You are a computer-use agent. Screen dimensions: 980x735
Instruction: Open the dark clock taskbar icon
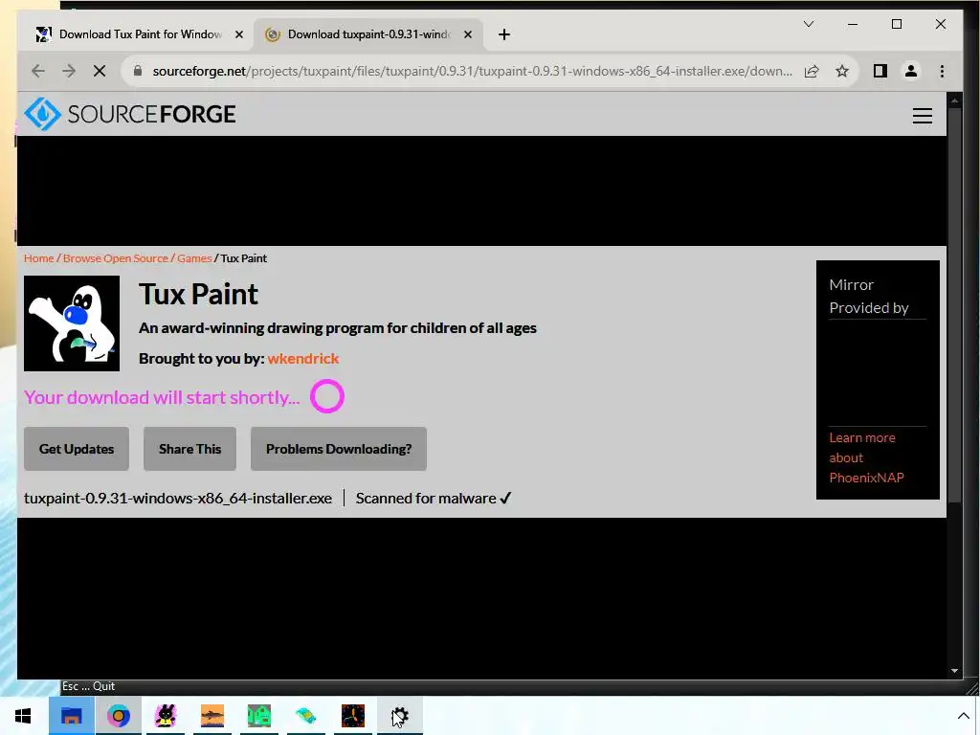click(x=352, y=716)
